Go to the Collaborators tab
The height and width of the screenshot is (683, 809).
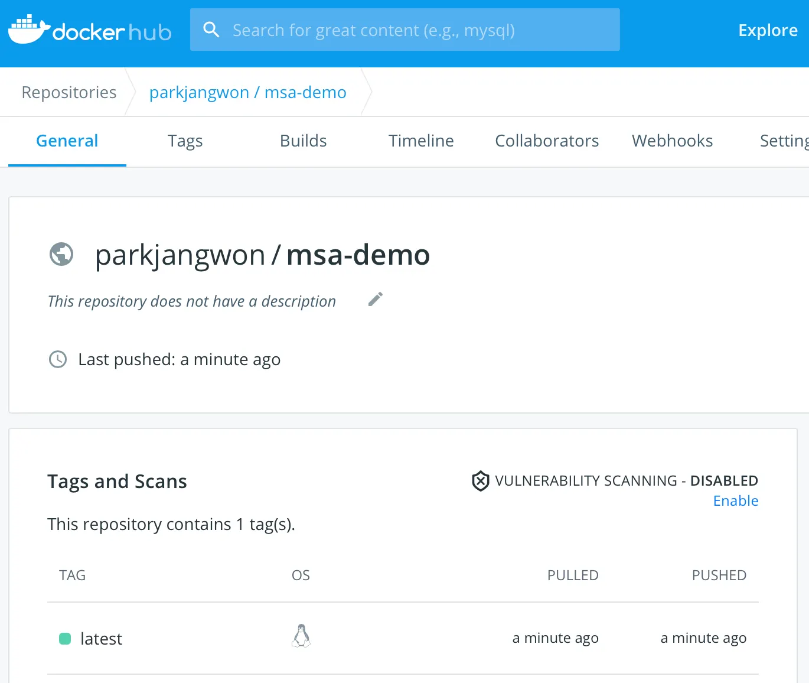(x=547, y=141)
